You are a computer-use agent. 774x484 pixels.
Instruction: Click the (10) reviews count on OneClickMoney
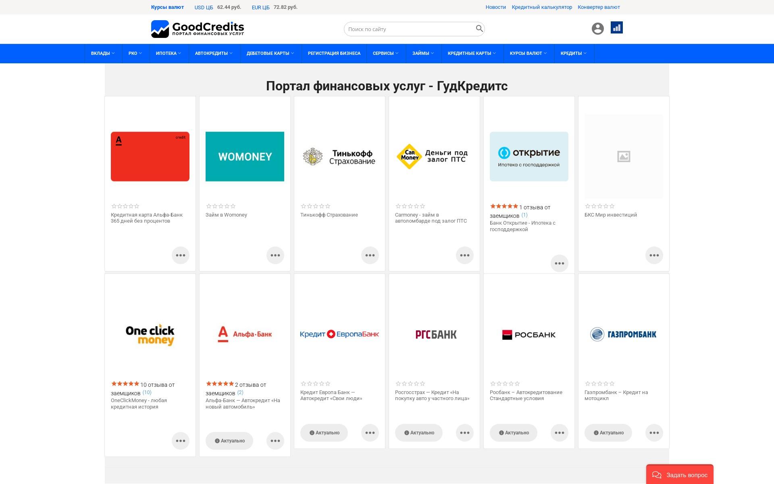point(147,392)
